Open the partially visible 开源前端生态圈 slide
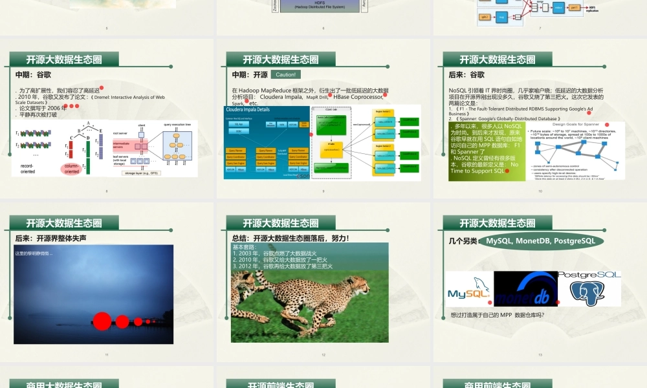Screen dimensions: 647x388 pyautogui.click(x=323, y=377)
